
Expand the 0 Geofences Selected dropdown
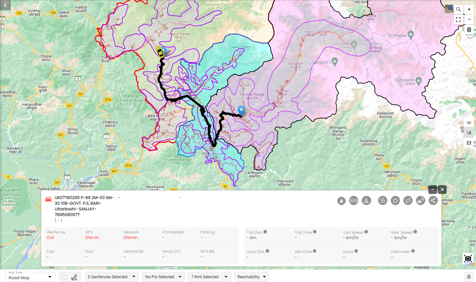click(x=111, y=277)
